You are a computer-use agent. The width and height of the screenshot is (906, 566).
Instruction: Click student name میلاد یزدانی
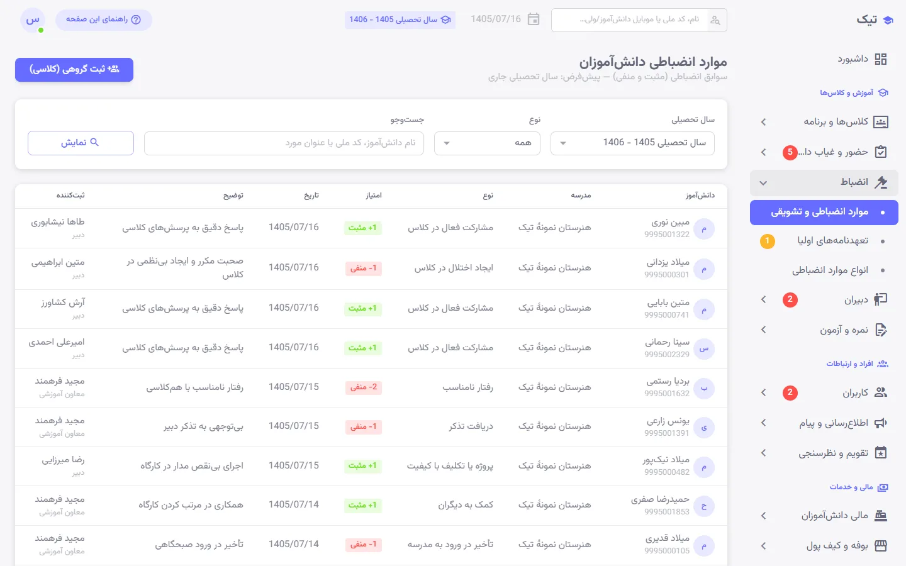coord(668,262)
